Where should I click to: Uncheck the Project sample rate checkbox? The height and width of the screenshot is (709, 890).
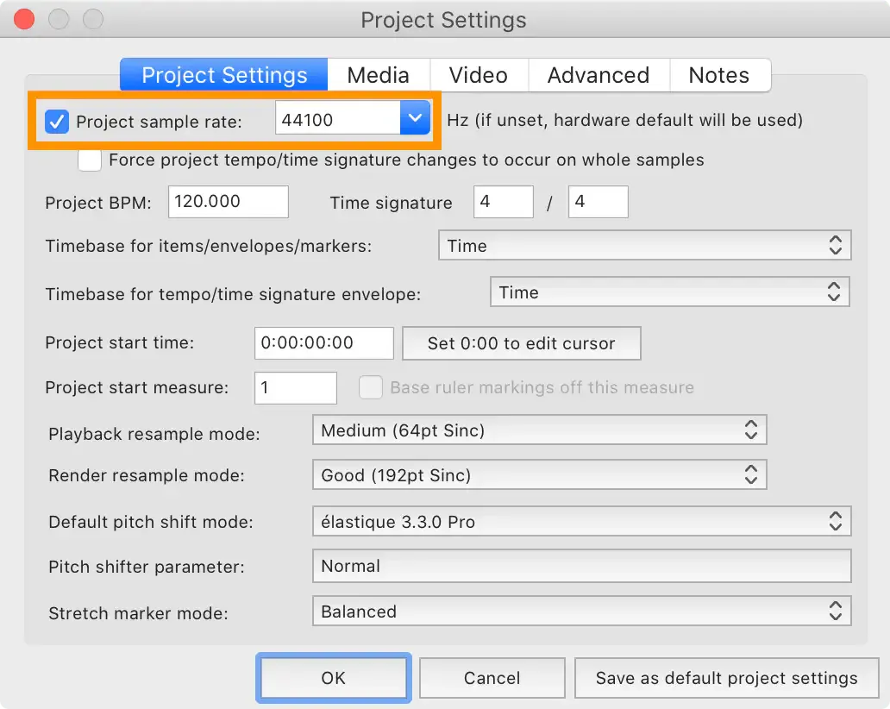[56, 121]
